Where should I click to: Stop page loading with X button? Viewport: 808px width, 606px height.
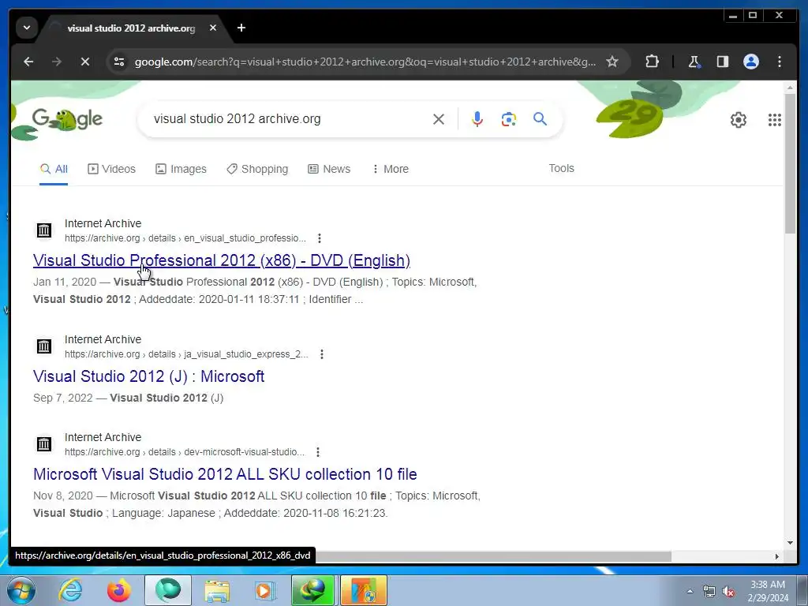tap(85, 62)
